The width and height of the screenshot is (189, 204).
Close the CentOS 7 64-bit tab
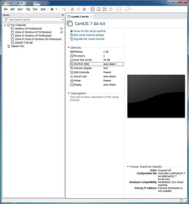point(91,16)
